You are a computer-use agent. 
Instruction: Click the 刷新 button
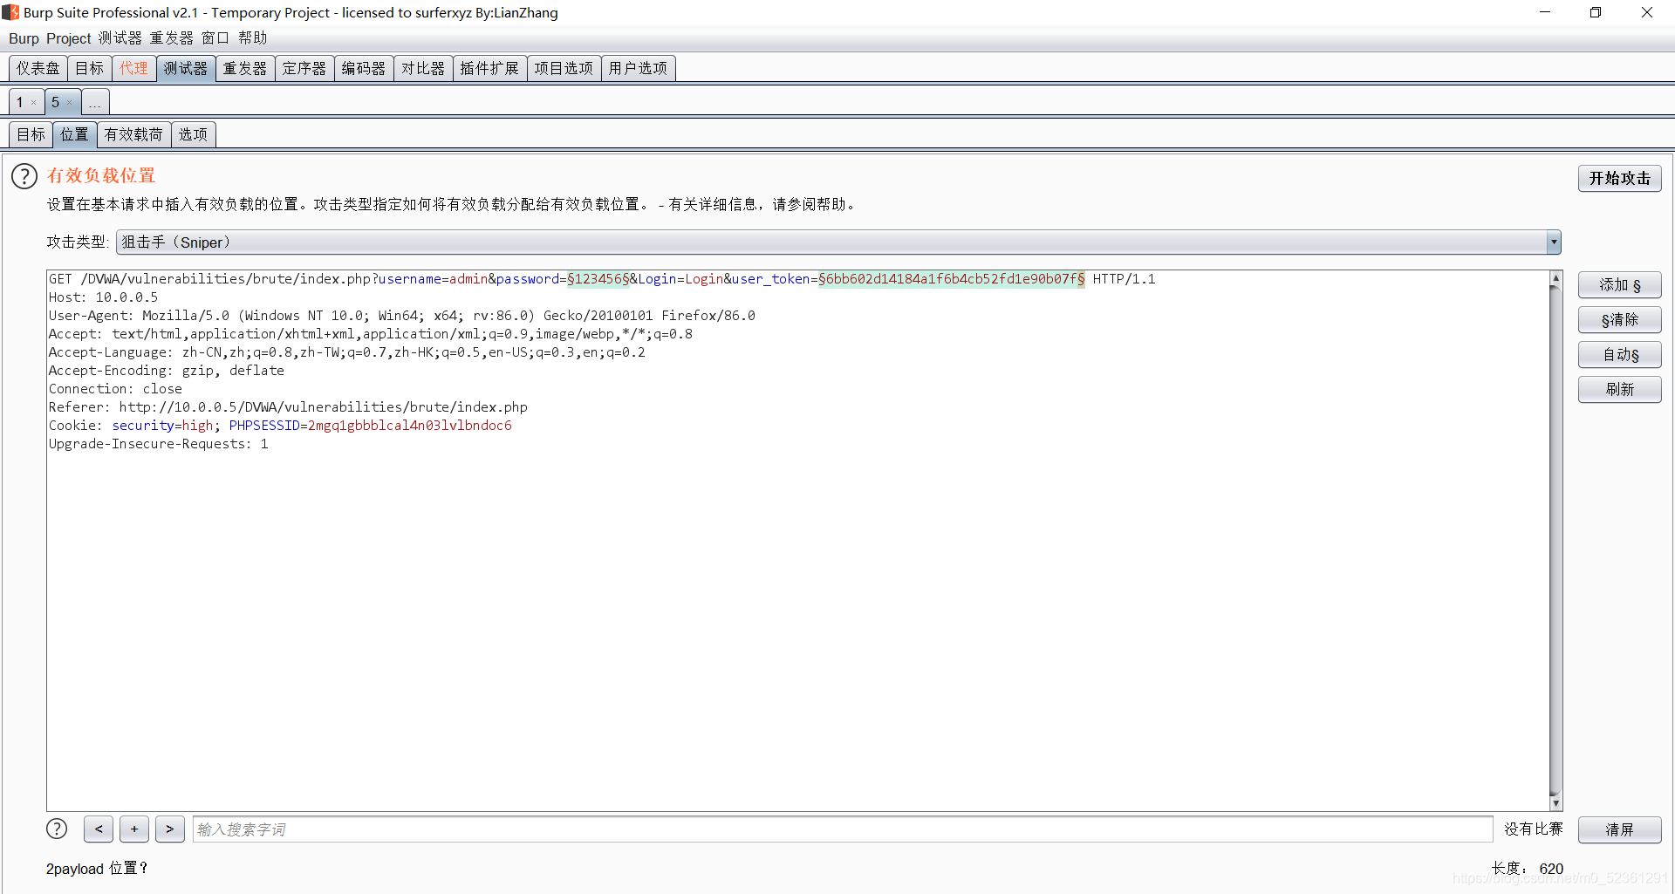pyautogui.click(x=1619, y=390)
